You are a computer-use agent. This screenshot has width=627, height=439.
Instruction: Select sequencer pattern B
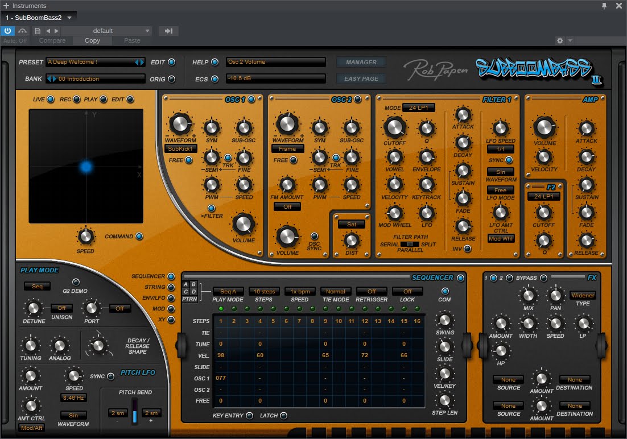pyautogui.click(x=193, y=284)
